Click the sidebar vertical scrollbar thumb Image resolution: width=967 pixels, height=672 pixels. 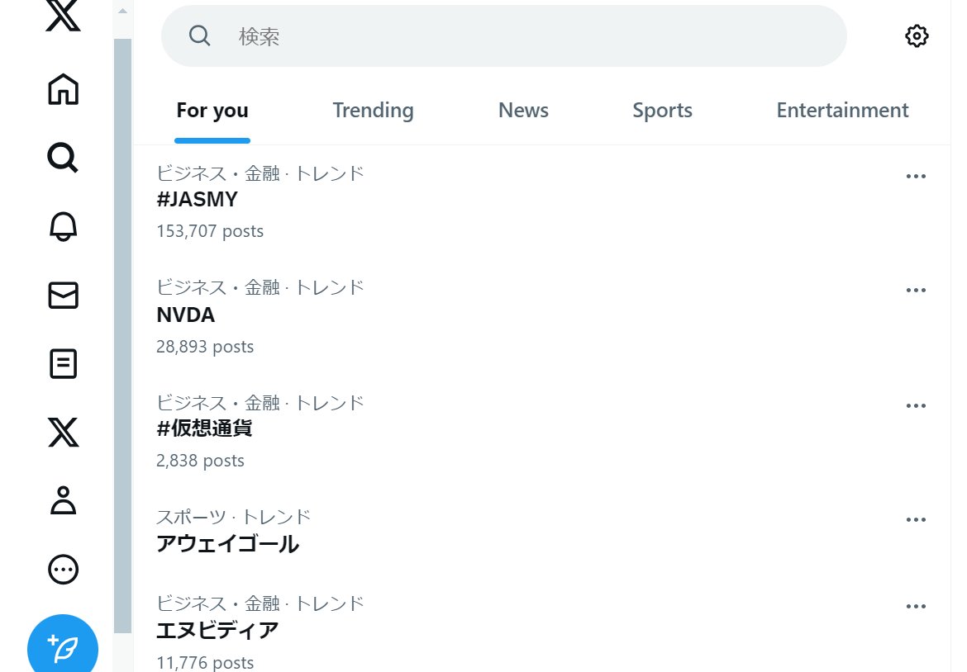(x=122, y=336)
